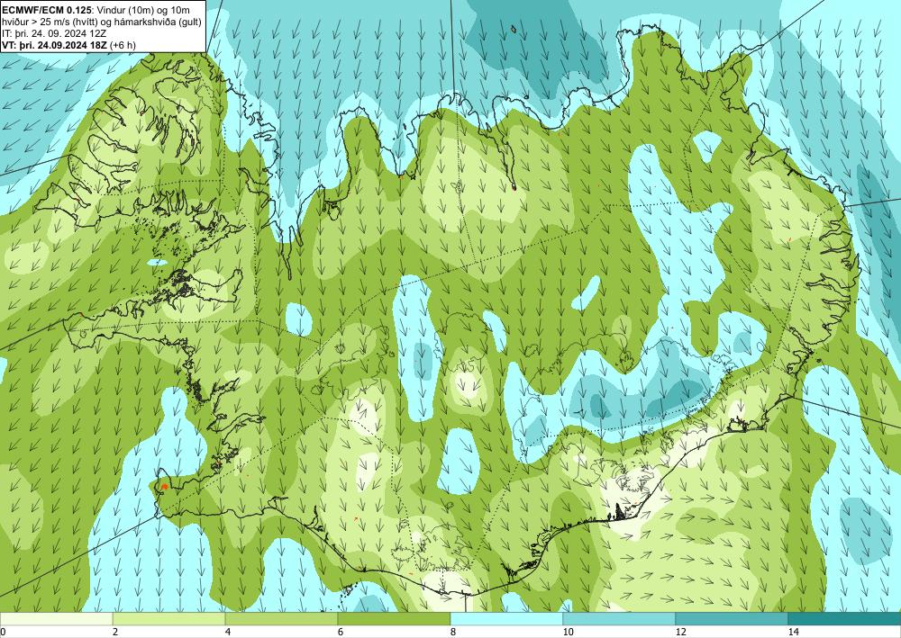901x638 pixels.
Task: Click the "2" scale label
Action: tap(115, 632)
